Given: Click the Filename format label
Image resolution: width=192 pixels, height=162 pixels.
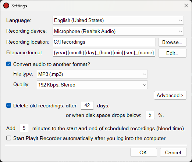Looking at the screenshot, I should [24, 52].
